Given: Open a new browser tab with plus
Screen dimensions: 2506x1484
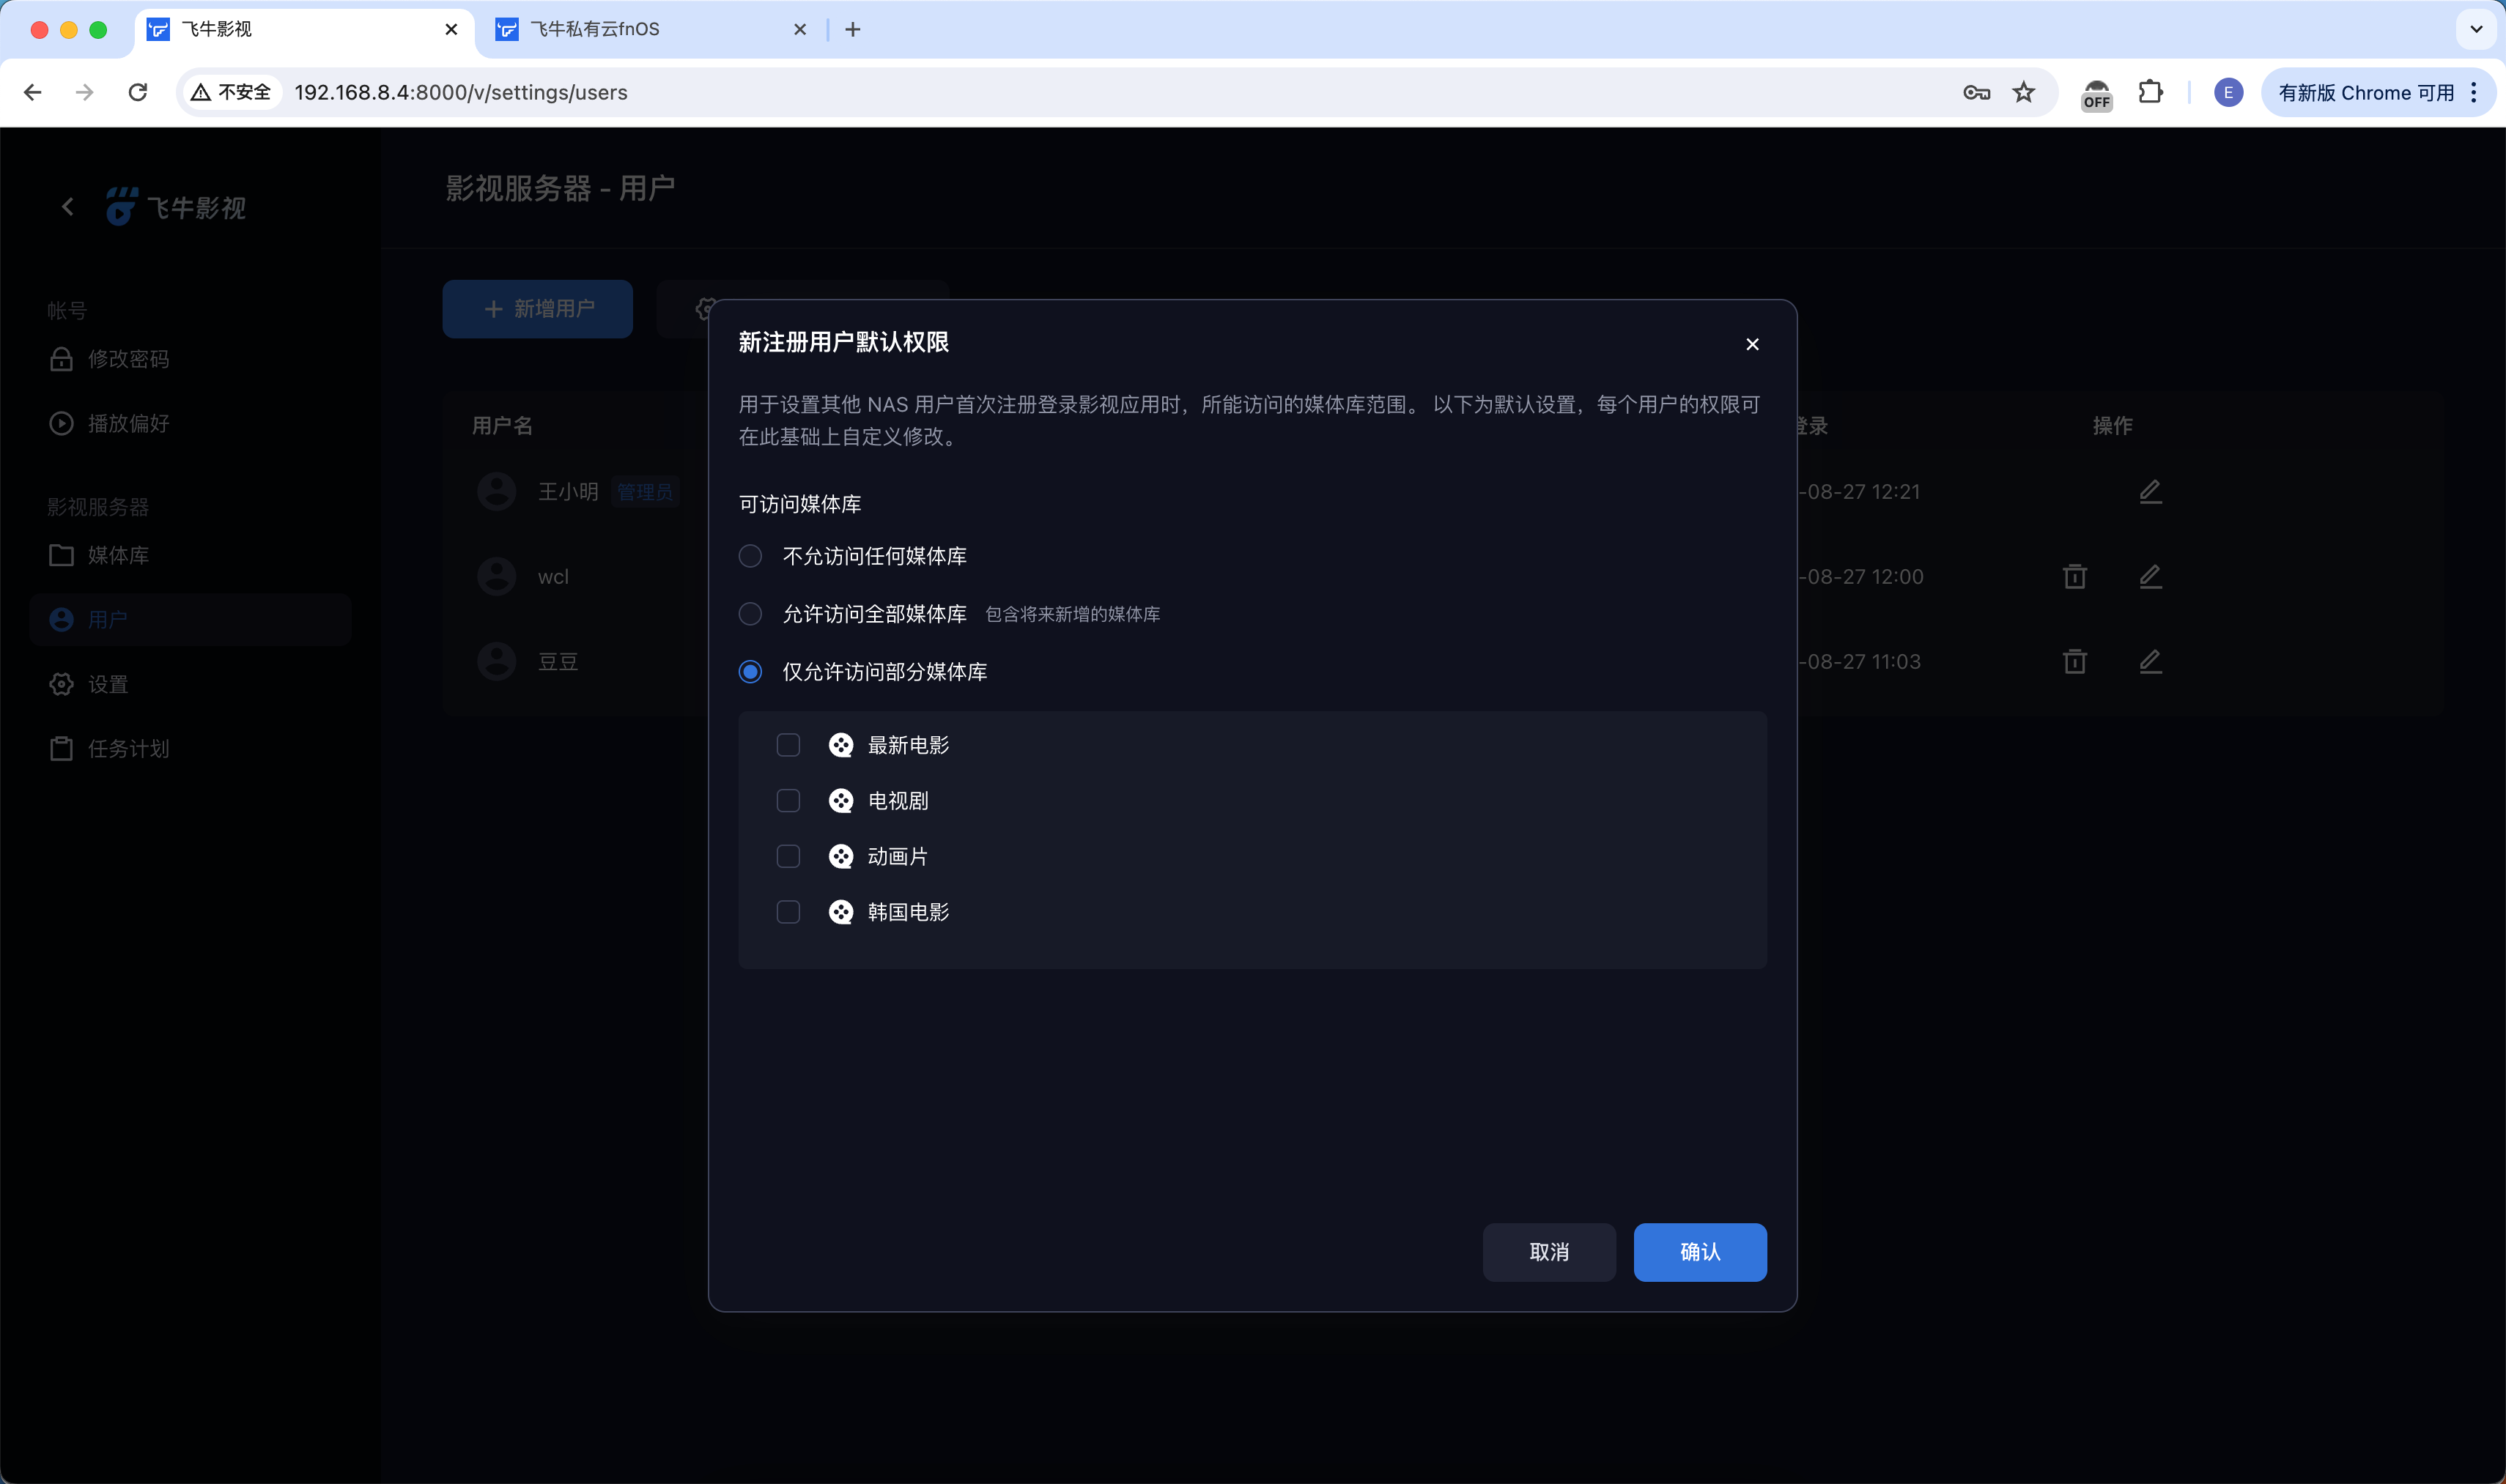Looking at the screenshot, I should pos(852,29).
